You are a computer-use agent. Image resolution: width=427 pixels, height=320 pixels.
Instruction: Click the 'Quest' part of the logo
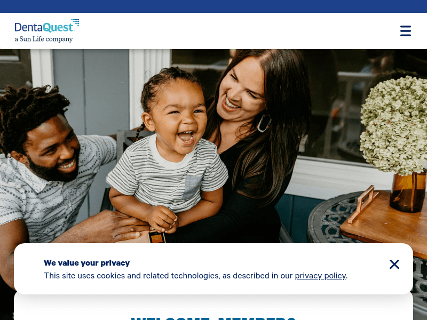pyautogui.click(x=58, y=28)
